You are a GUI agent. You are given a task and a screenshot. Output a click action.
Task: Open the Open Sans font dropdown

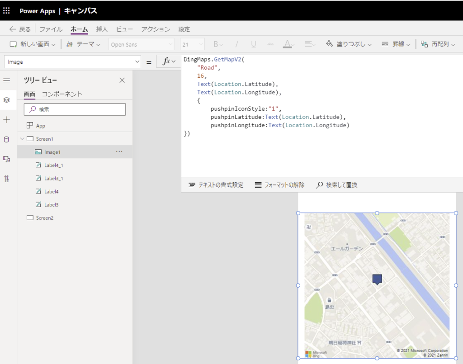pos(142,44)
